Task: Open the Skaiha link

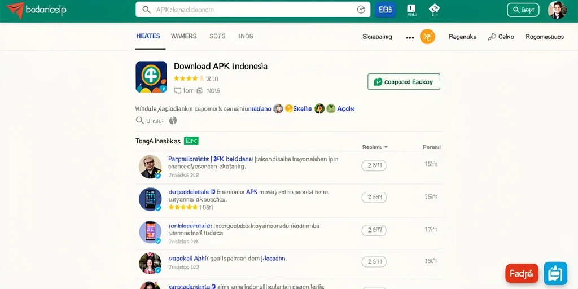Action: click(x=303, y=109)
